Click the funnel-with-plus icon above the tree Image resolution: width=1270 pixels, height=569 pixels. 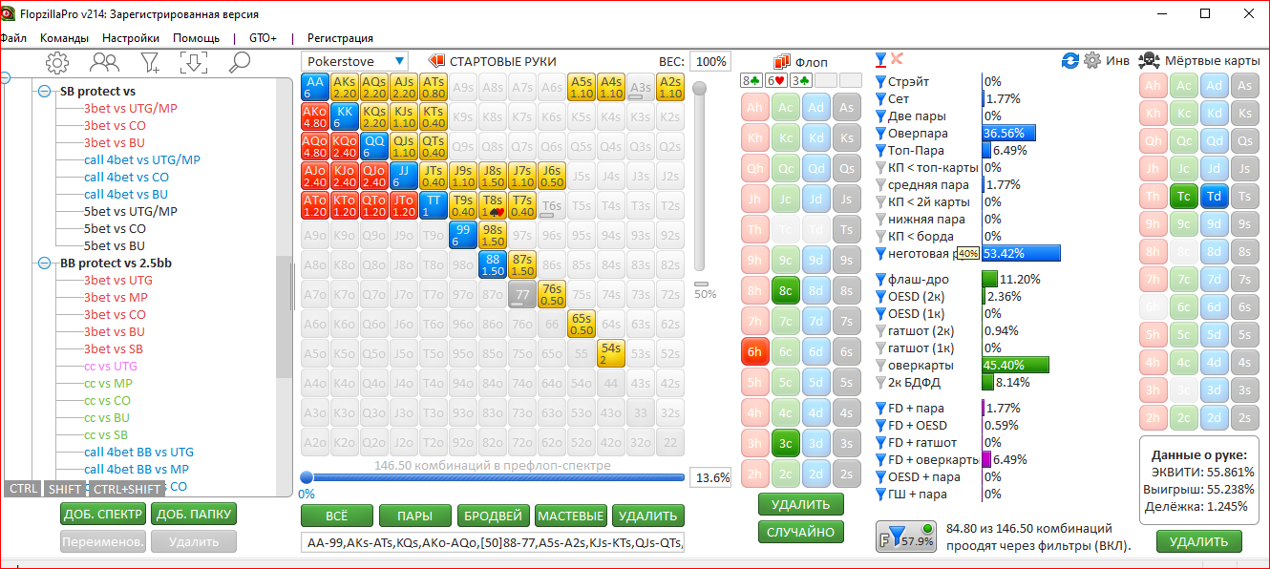coord(150,63)
